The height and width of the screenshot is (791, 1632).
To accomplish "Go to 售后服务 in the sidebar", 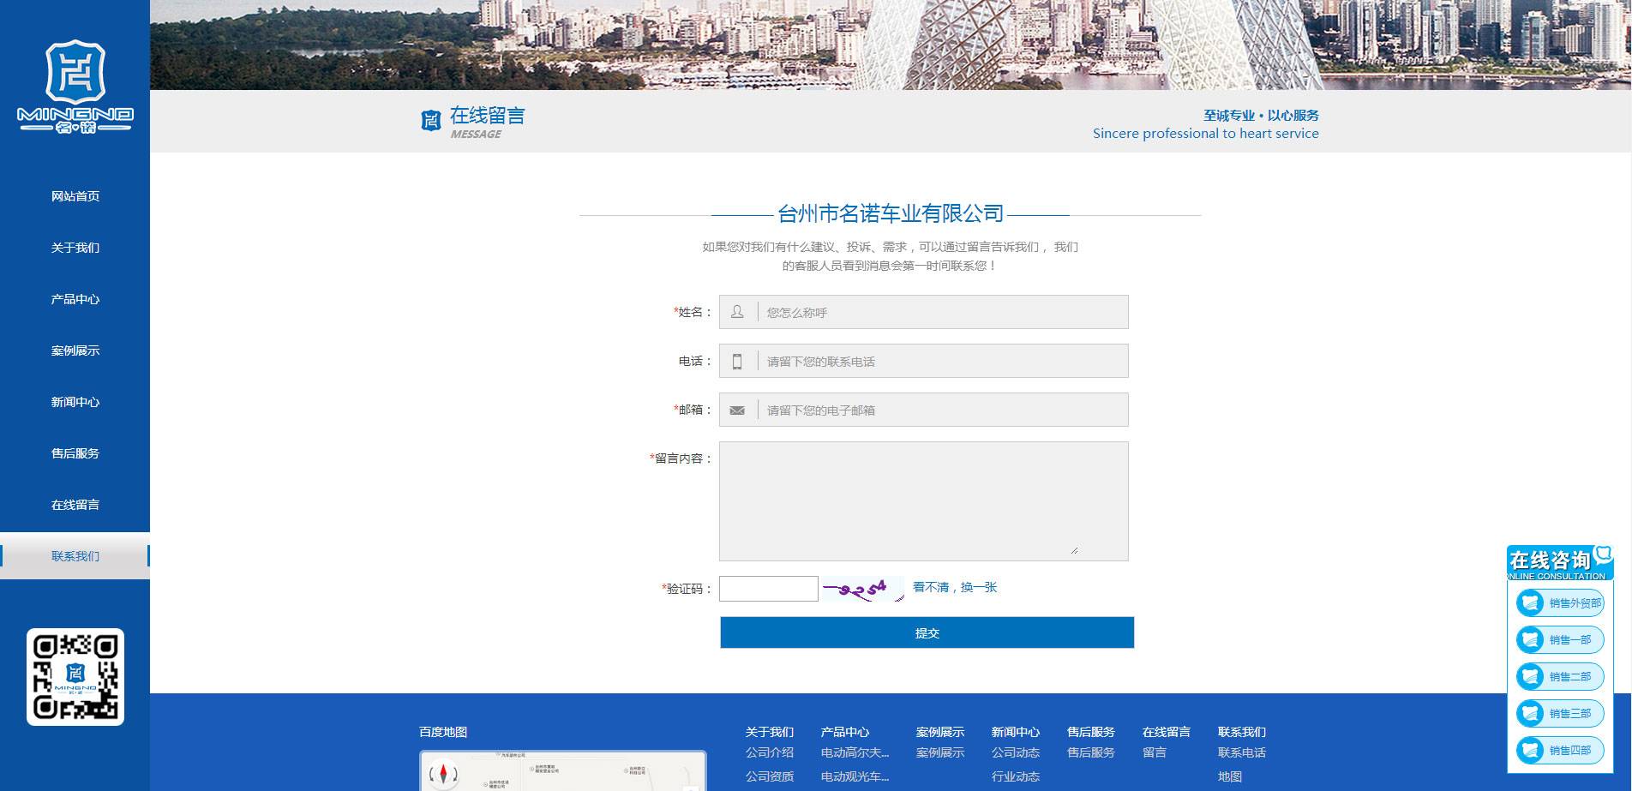I will [x=75, y=453].
